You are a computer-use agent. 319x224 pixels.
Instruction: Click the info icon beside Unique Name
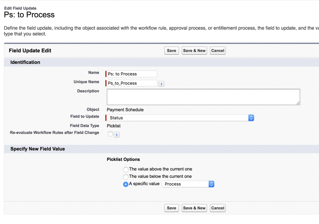161,84
